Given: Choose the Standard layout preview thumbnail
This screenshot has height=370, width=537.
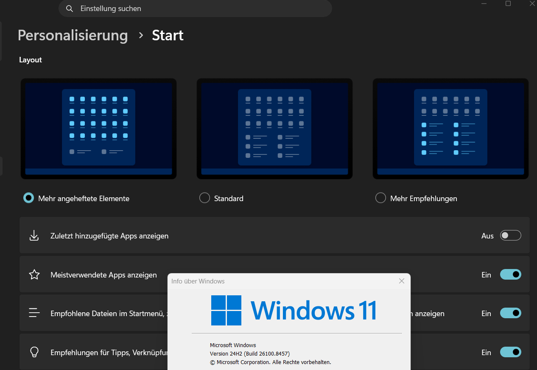Looking at the screenshot, I should pyautogui.click(x=274, y=129).
